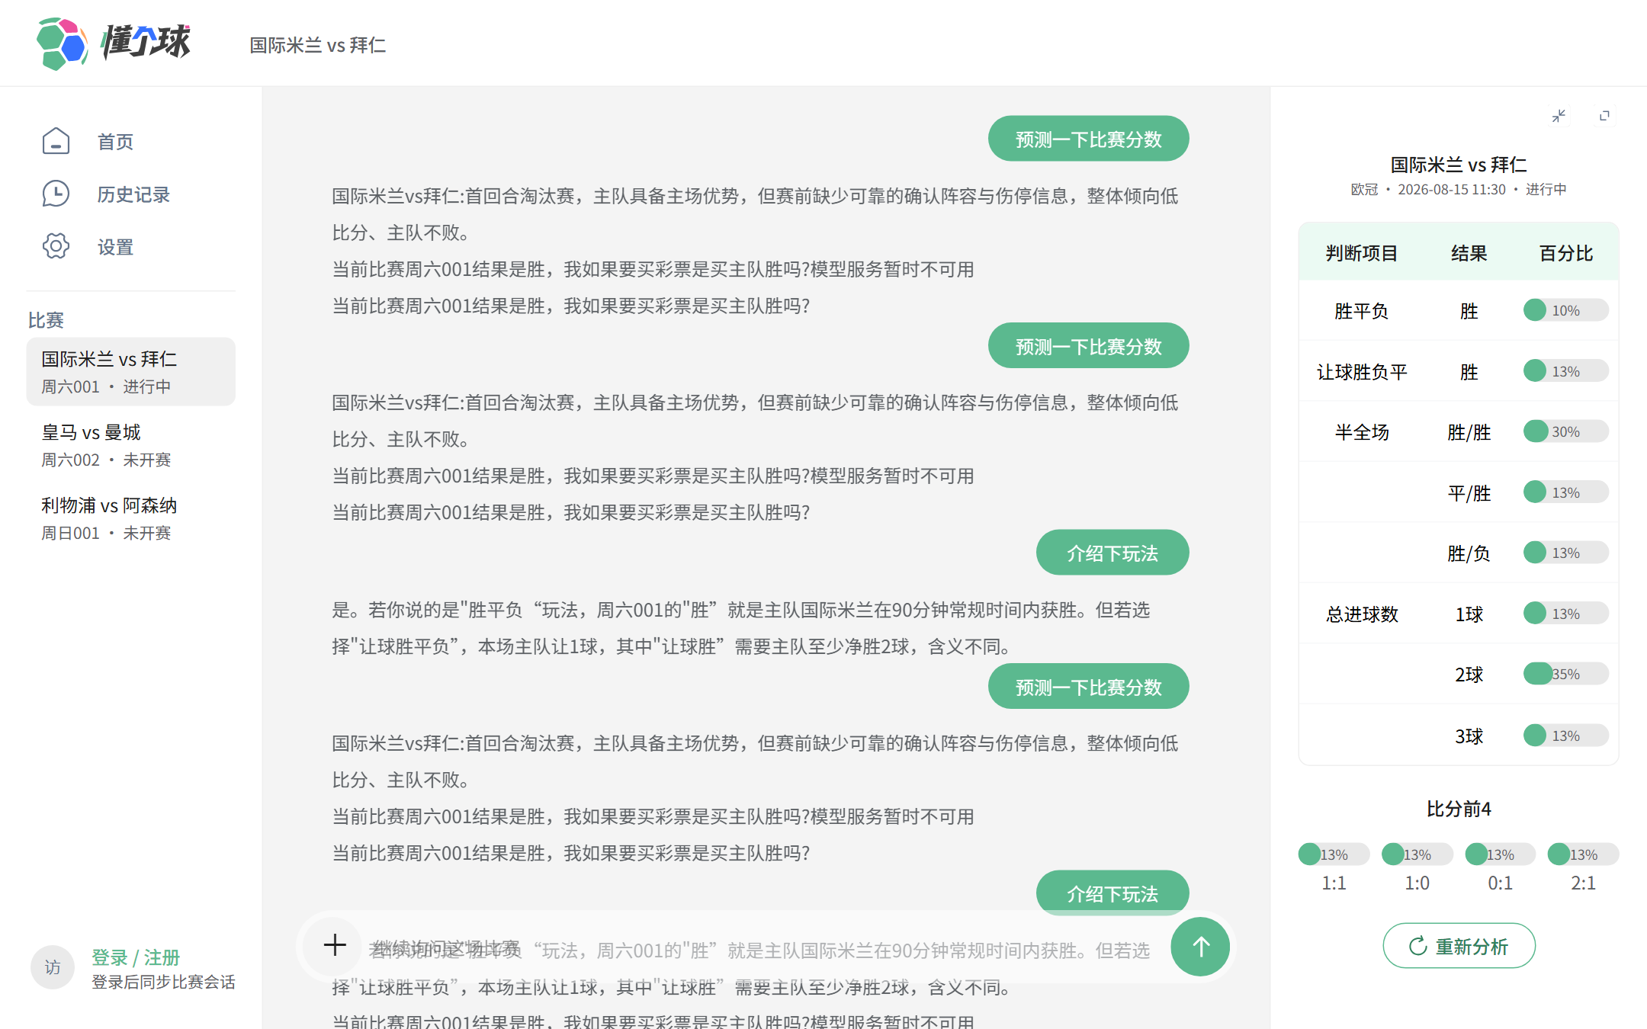Click the third 预测一下比赛分数 bubble
Viewport: 1647px width, 1029px height.
coord(1088,687)
